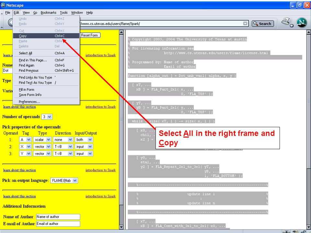
Task: Open the small dropdown beside the Print icon
Action: pos(292,26)
